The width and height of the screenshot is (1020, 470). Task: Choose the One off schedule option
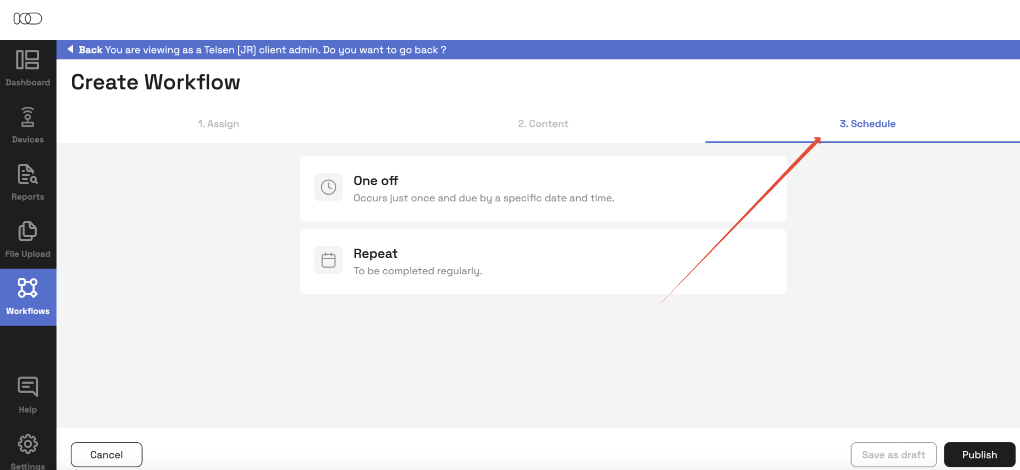[543, 188]
